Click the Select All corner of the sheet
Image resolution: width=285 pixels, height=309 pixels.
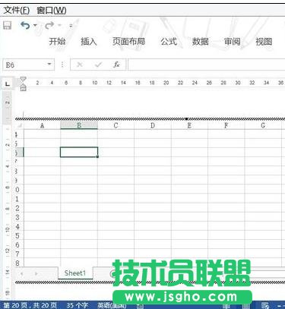(20, 125)
